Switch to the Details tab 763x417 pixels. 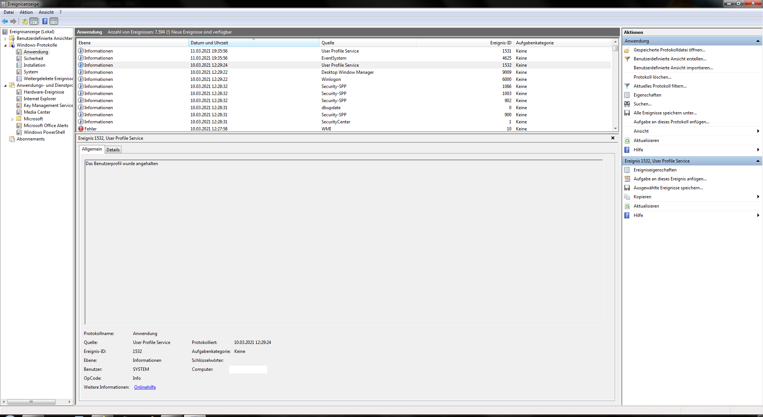(113, 150)
